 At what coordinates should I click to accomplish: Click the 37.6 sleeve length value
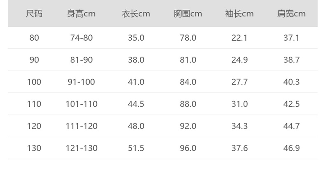click(239, 148)
